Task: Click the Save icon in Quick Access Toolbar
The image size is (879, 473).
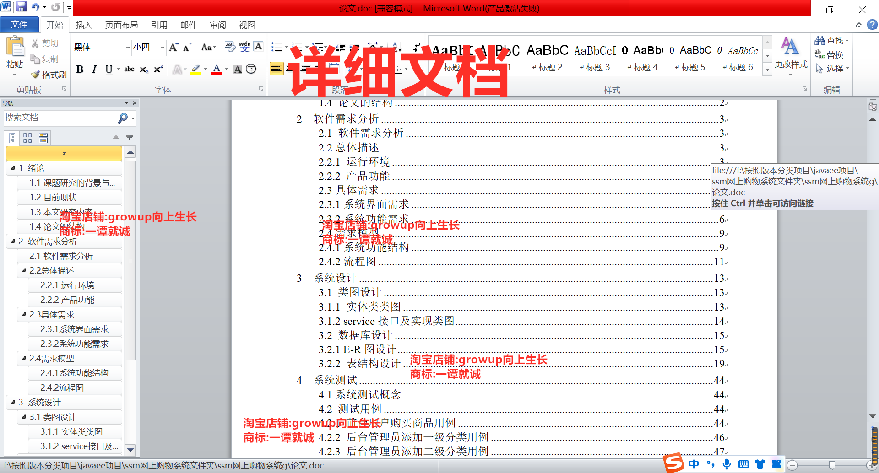Action: point(21,7)
